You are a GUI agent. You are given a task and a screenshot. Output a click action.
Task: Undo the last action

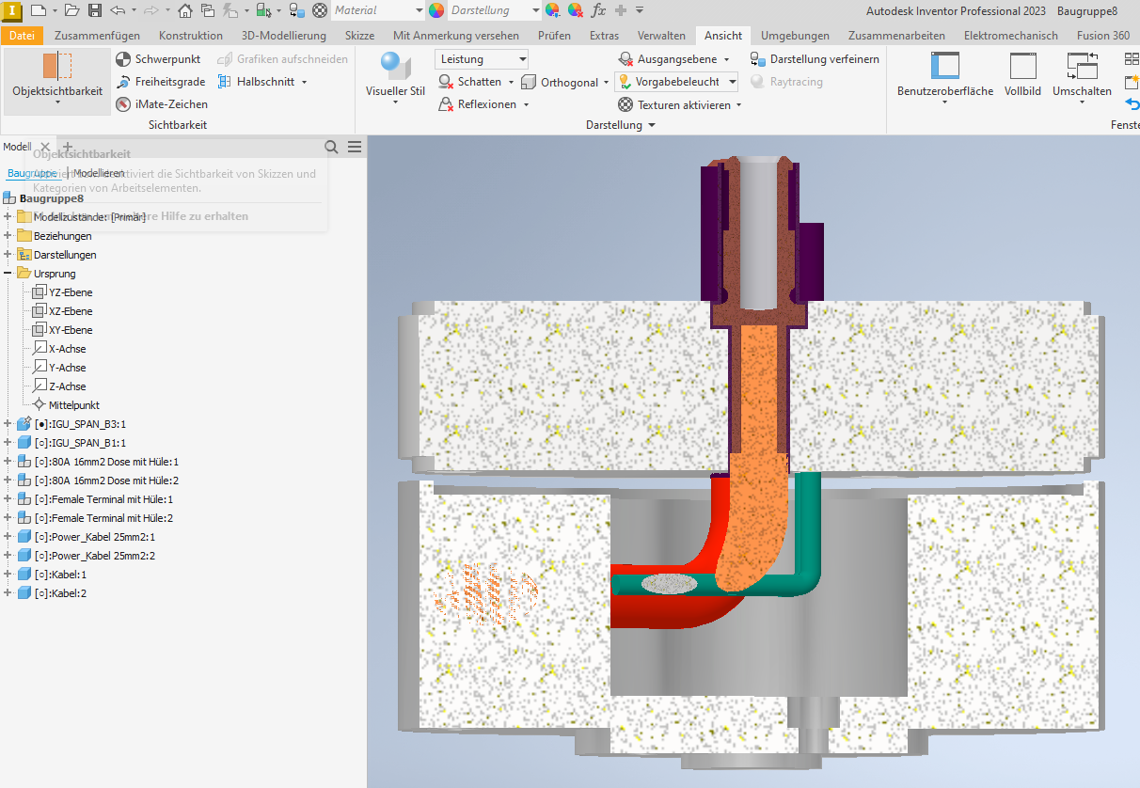pyautogui.click(x=117, y=10)
